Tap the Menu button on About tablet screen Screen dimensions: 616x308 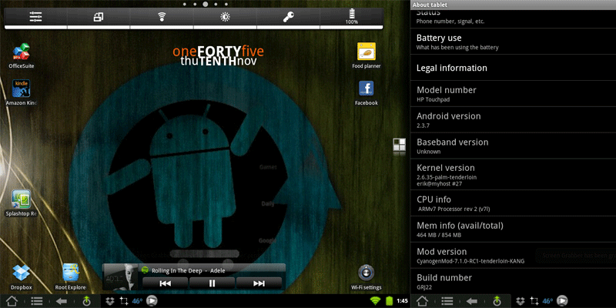pyautogui.click(x=447, y=301)
